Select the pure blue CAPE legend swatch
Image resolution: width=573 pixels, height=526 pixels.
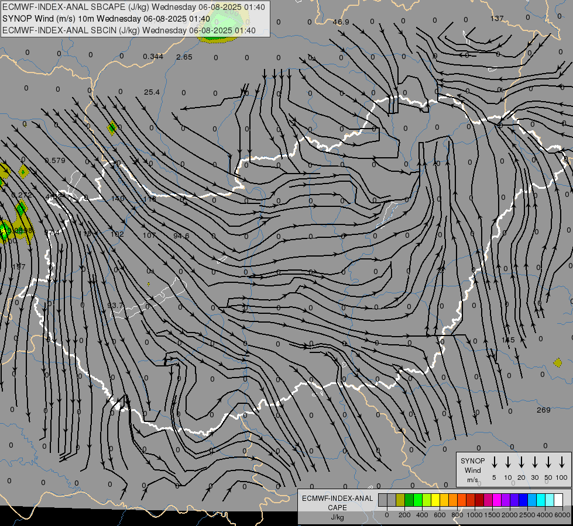(523, 500)
